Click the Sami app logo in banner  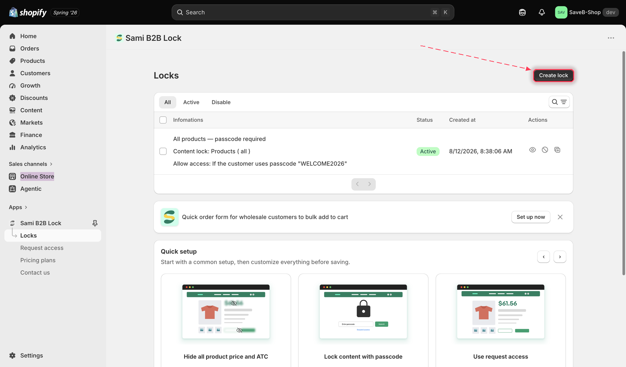coord(170,217)
